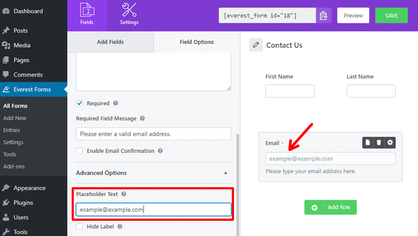This screenshot has height=236, width=418.
Task: Click help icon next to Placeholder Text
Action: 124,194
